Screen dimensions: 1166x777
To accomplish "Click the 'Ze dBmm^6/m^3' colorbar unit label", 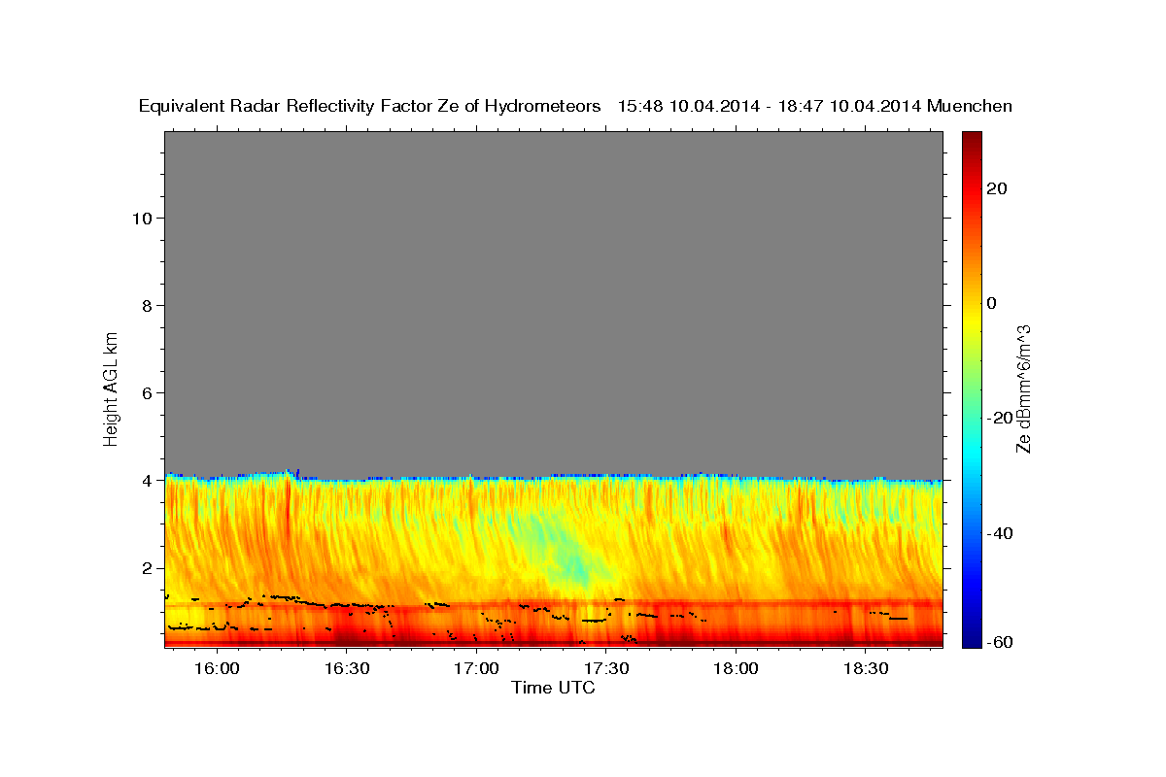I will (1023, 388).
